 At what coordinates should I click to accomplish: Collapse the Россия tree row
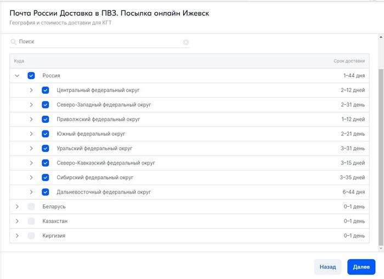click(17, 76)
